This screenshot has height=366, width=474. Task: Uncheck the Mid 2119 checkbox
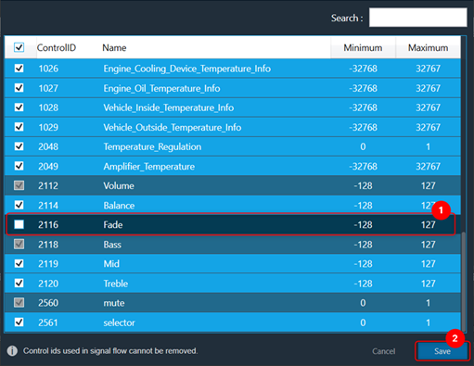pos(19,264)
